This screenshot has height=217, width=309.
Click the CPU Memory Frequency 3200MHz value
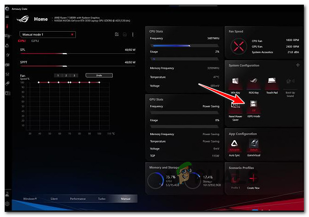(213, 68)
